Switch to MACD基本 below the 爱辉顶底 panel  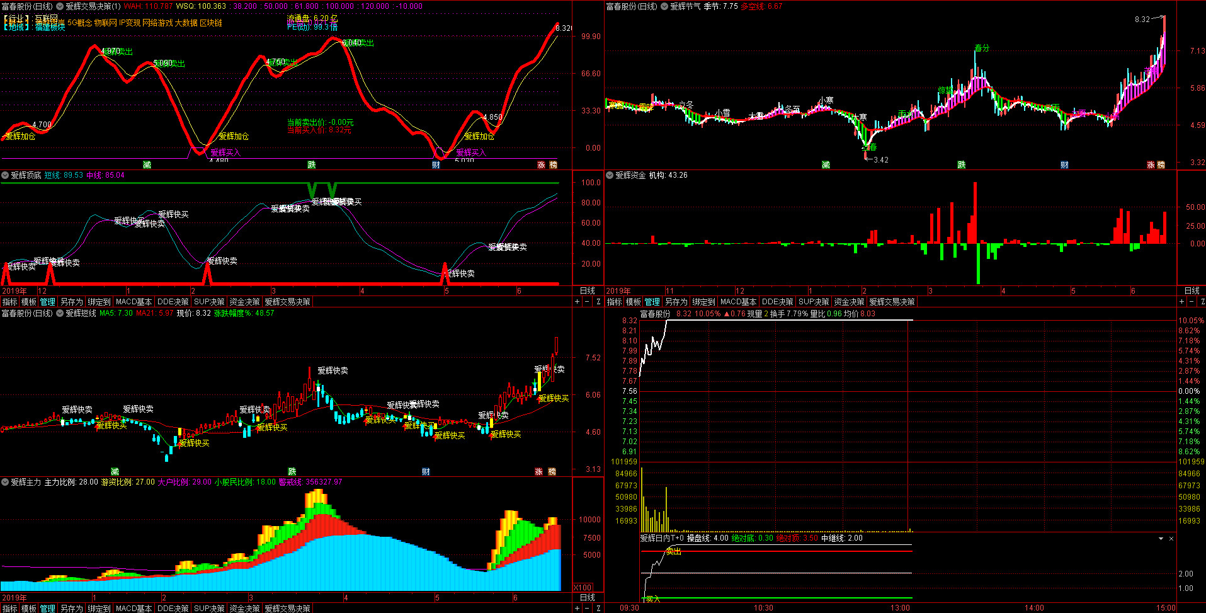click(134, 302)
